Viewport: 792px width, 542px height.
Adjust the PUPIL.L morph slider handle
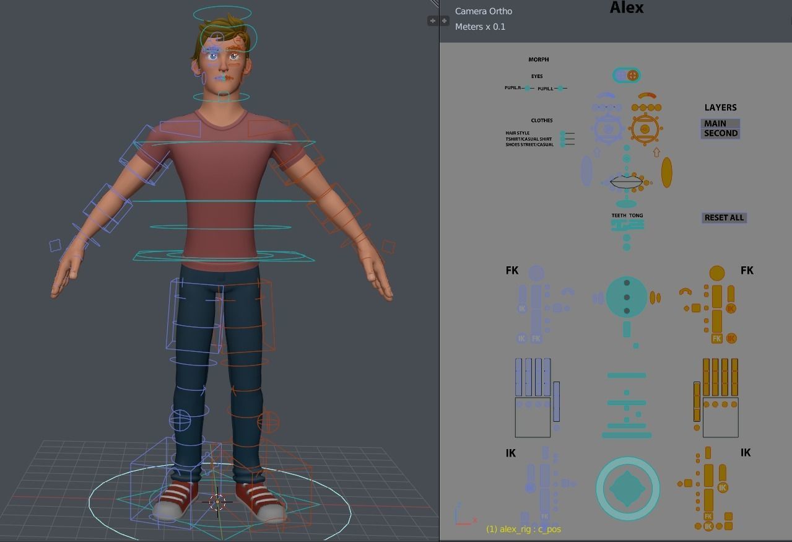560,89
